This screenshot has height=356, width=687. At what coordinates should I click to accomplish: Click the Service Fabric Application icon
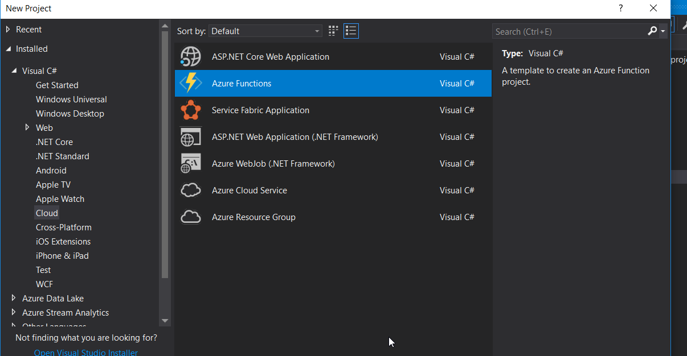[x=191, y=110]
